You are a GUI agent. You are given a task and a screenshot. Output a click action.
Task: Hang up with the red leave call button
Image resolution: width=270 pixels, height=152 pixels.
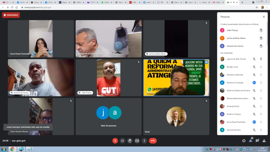(153, 141)
